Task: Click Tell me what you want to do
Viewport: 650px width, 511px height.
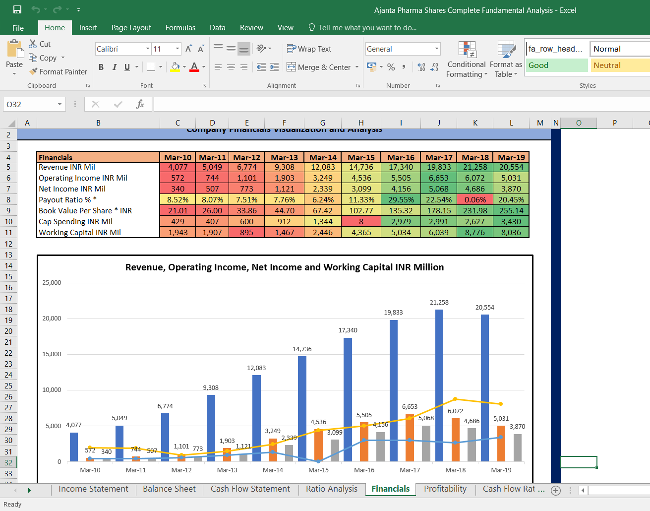Action: pyautogui.click(x=362, y=28)
